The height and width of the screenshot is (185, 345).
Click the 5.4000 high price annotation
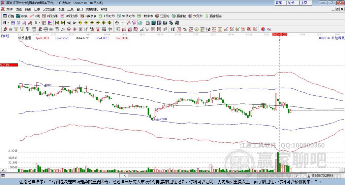(x=46, y=85)
